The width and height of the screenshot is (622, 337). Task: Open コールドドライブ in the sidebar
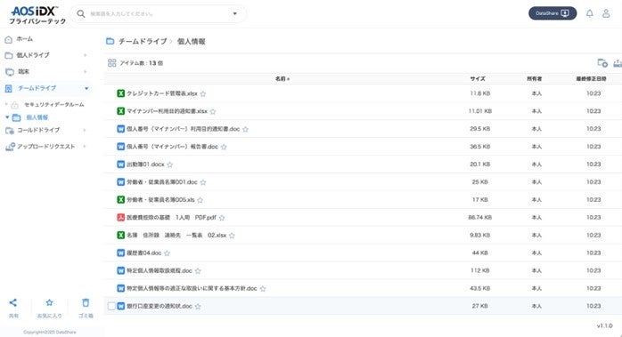point(38,130)
